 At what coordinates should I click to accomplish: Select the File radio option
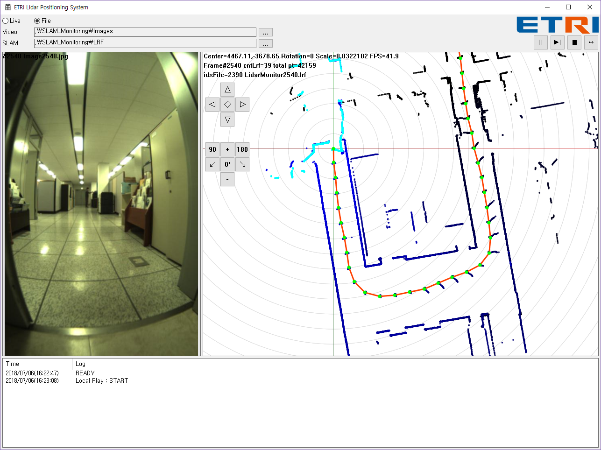[37, 21]
